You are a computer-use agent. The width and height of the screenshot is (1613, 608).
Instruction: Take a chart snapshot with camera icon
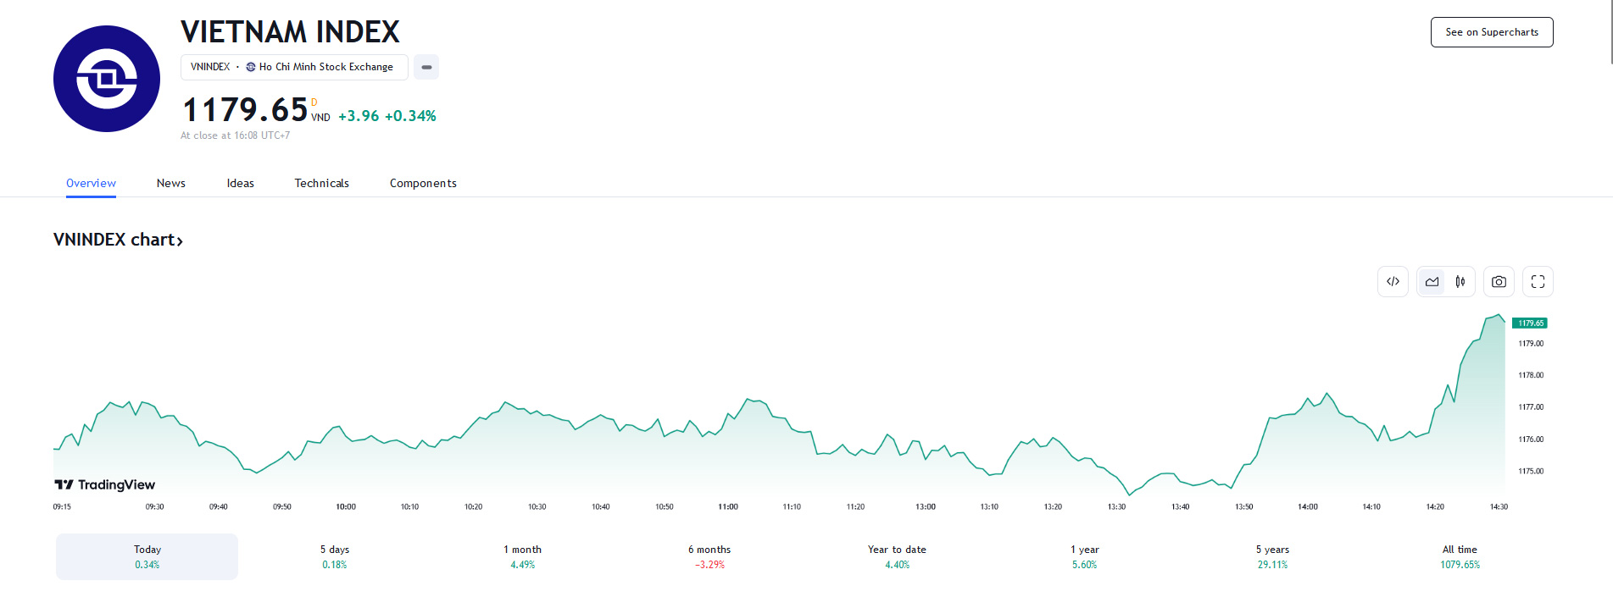(1499, 282)
